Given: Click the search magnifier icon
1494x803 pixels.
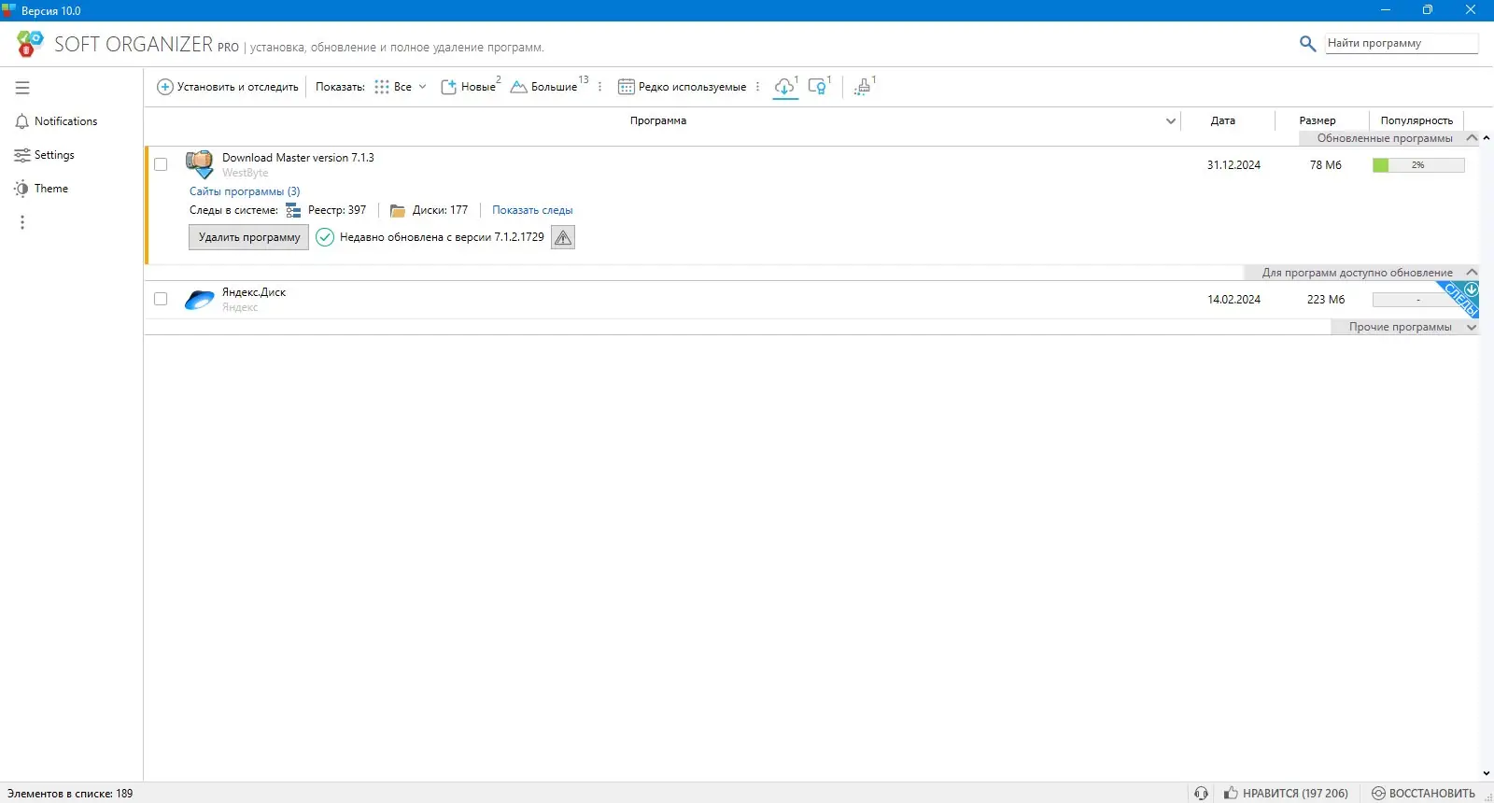Looking at the screenshot, I should click(x=1307, y=44).
